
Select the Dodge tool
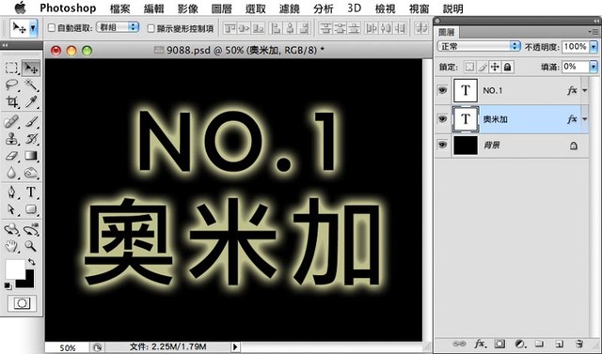click(x=31, y=173)
